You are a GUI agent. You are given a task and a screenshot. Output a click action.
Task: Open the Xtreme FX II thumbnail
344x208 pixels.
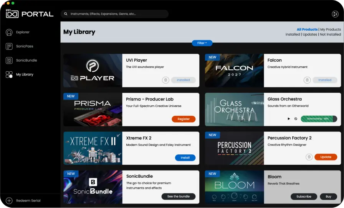93,148
